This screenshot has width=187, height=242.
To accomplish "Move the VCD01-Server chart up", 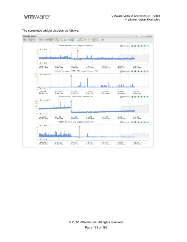I will pos(144,122).
